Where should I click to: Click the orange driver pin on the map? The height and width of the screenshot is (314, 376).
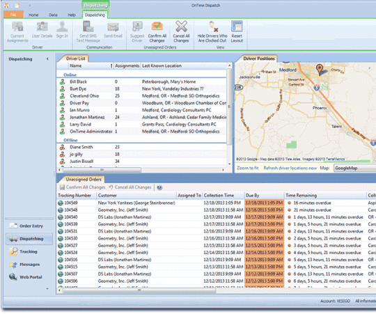(320, 70)
